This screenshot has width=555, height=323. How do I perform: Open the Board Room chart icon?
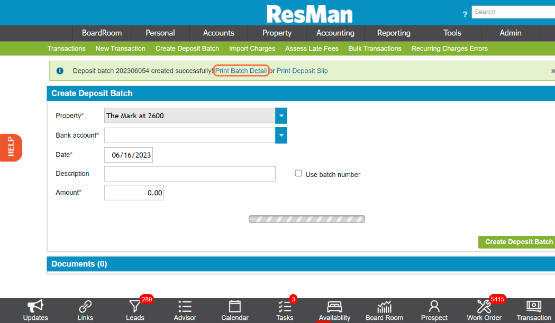click(385, 307)
